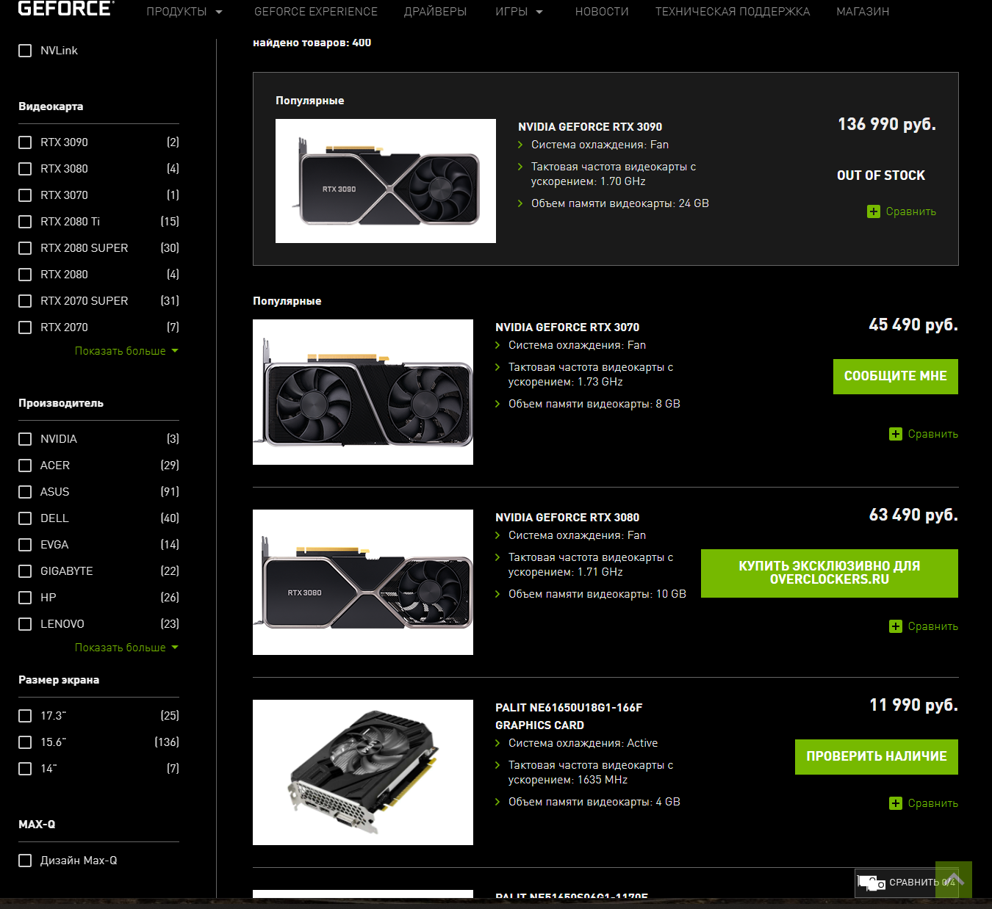Screen dimensions: 992x909
Task: Select the LENOVO manufacturer checkbox
Action: pos(25,624)
